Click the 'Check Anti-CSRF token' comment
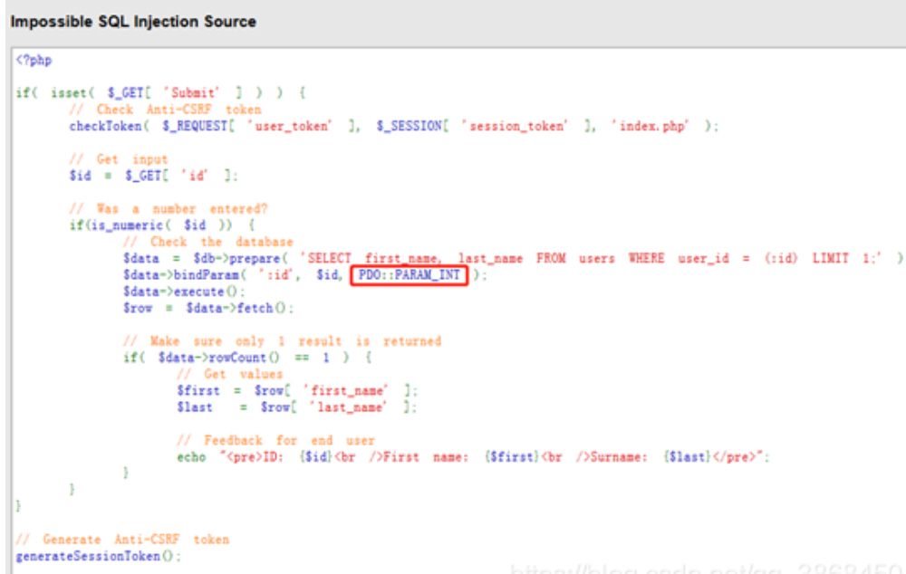Image resolution: width=906 pixels, height=574 pixels. click(165, 110)
